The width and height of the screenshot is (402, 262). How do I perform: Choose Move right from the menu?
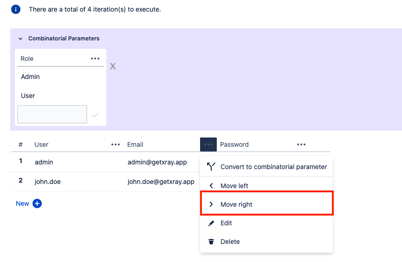266,204
